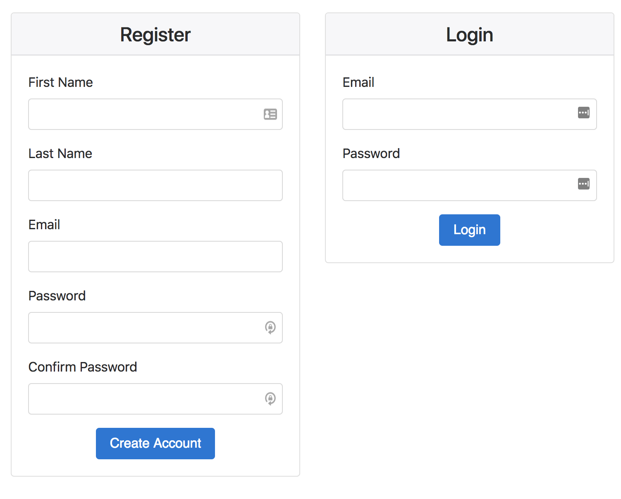Click the Register panel heading
This screenshot has width=621, height=499.
pos(155,35)
